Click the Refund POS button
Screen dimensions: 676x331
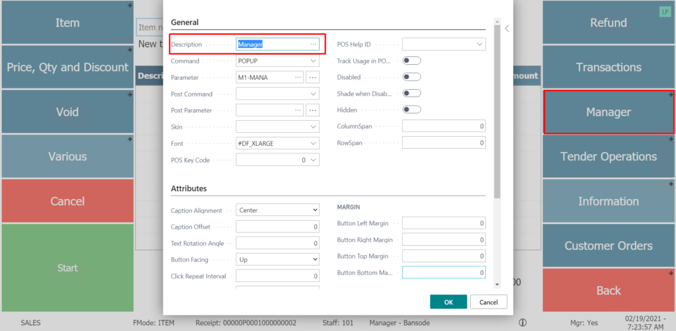[x=608, y=22]
